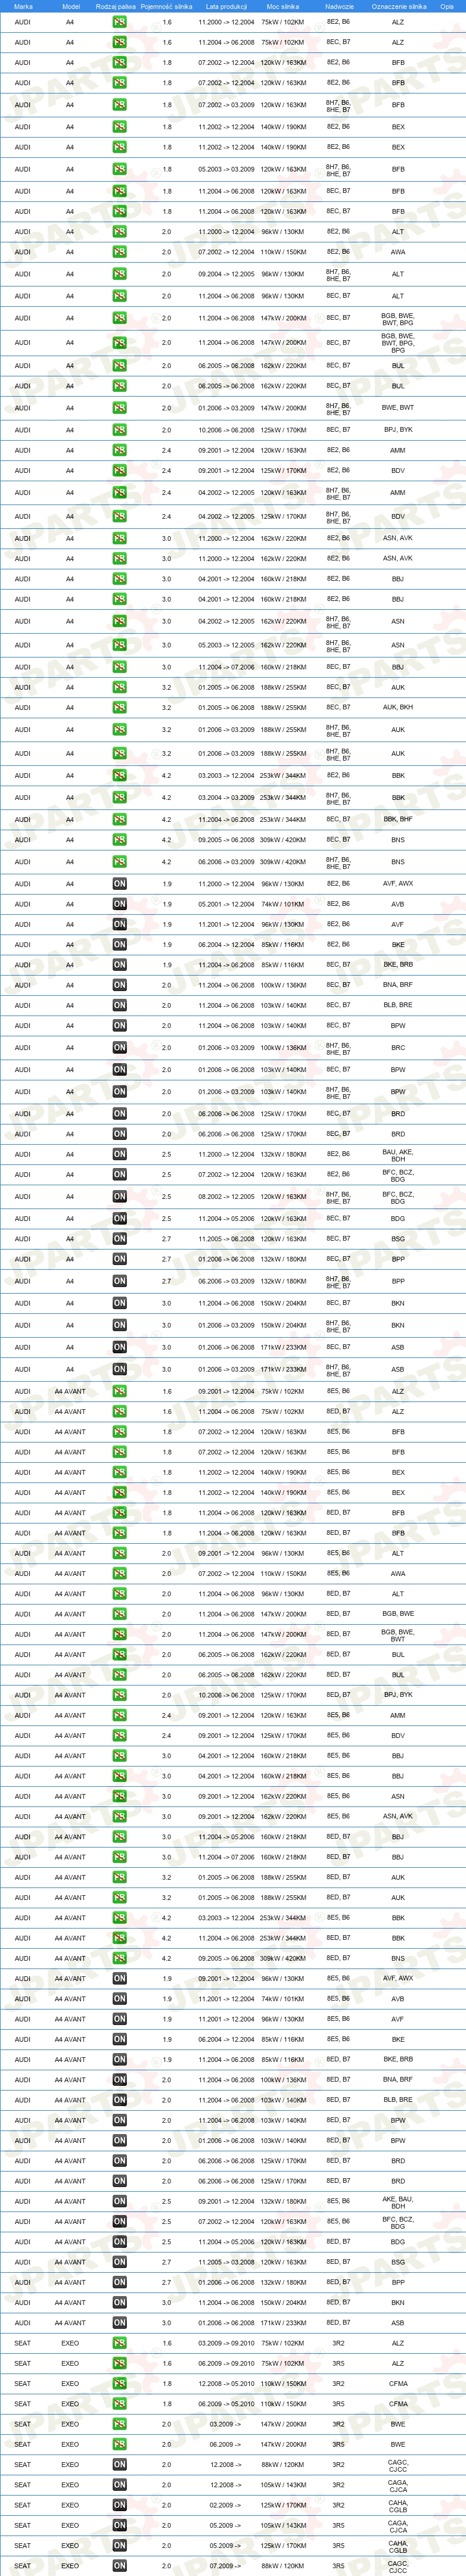Click the Rodzaj paliwa column header
This screenshot has width=466, height=2576.
116,6
